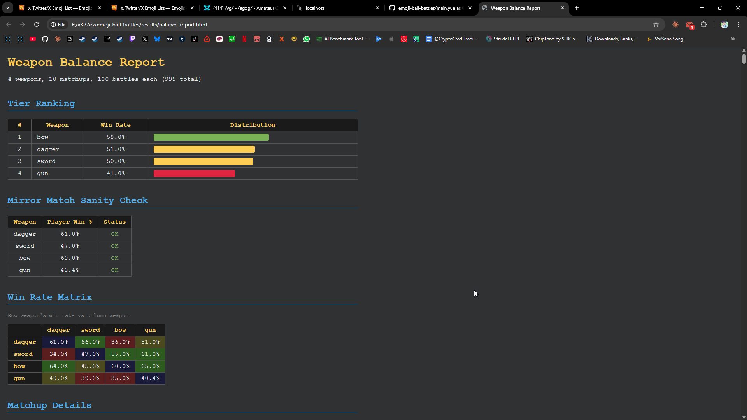Screen dimensions: 747x420
Task: Expand hidden bookmarks overflow chevron
Action: pos(733,39)
